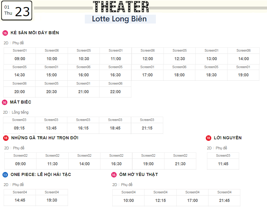Image resolution: width=267 pixels, height=212 pixels.
Task: Select Mắt Biếc 18:45 Screen03 showtime
Action: point(115,125)
